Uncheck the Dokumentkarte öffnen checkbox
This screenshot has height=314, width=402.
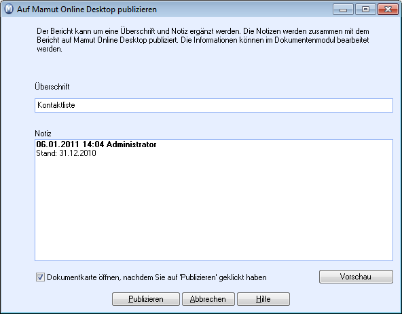coord(40,277)
